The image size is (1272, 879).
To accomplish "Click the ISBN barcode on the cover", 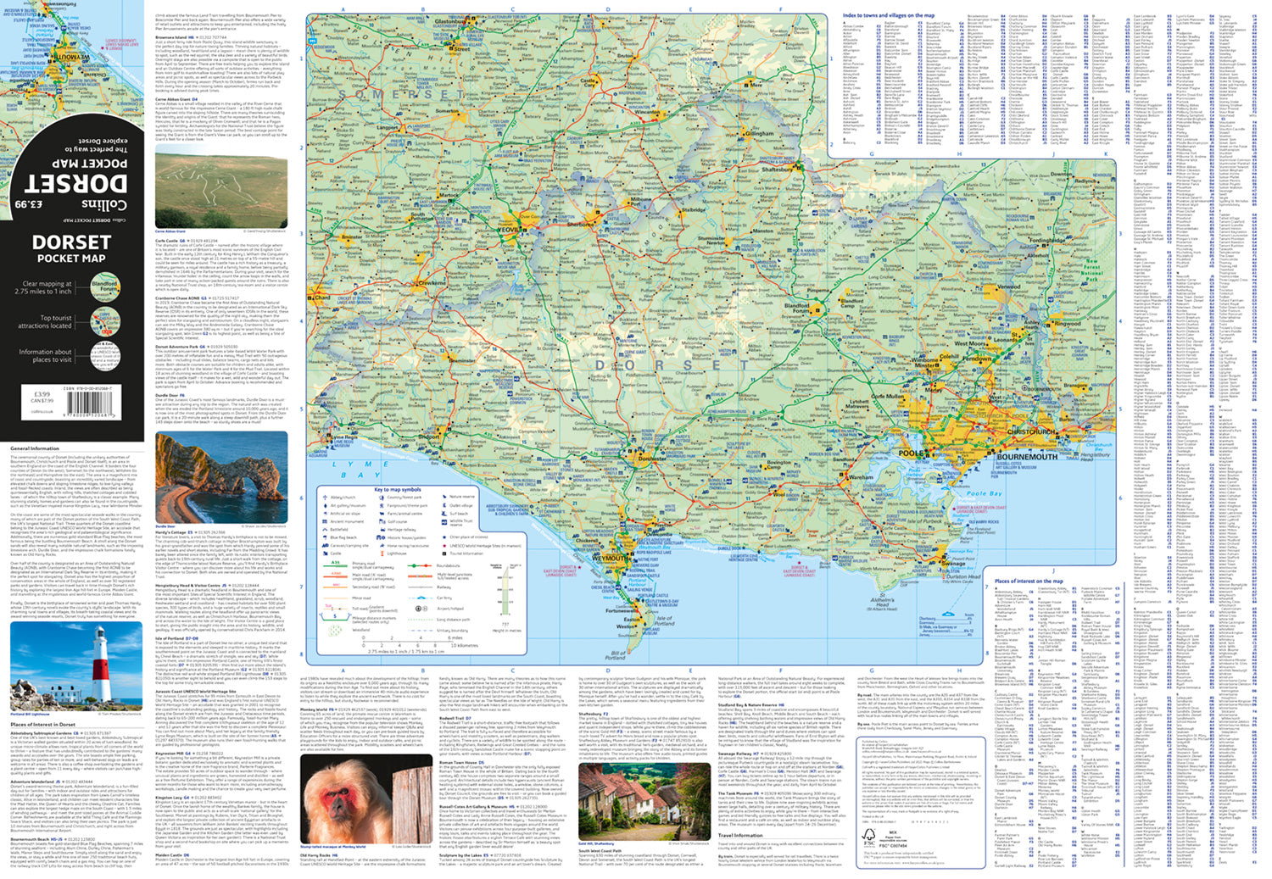I will coord(90,402).
